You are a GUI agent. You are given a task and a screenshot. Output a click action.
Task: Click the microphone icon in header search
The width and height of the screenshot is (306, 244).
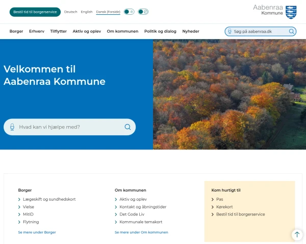pos(229,32)
